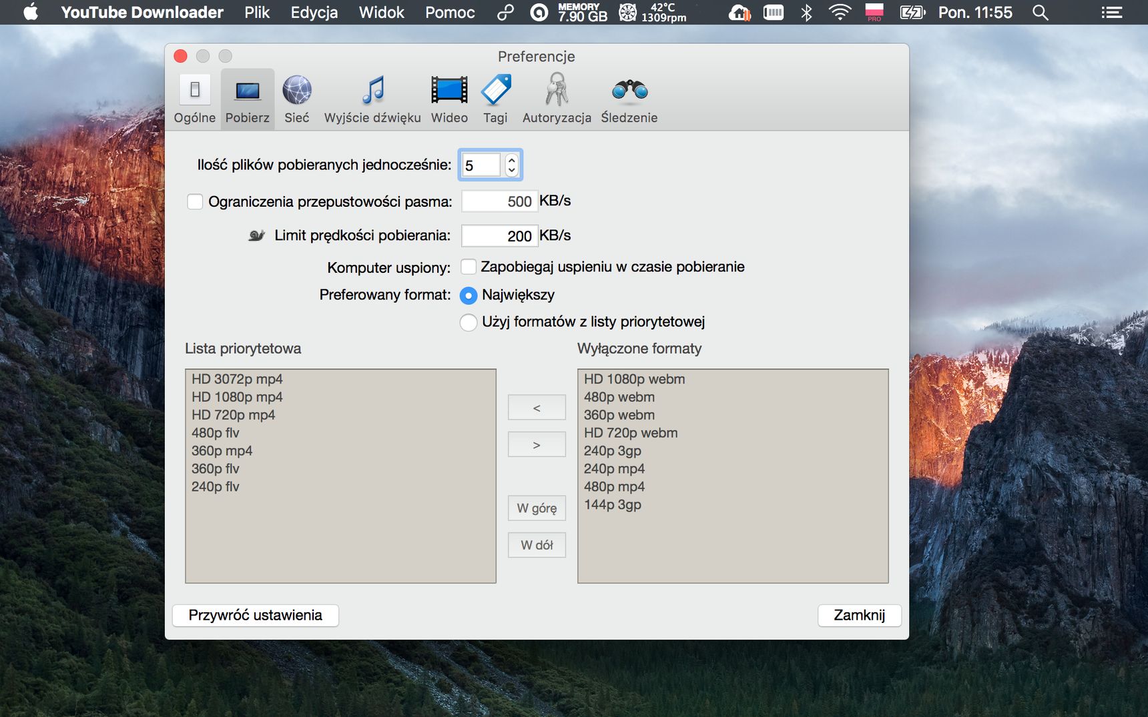
Task: Select 360p webm in disabled formats
Action: click(x=733, y=415)
